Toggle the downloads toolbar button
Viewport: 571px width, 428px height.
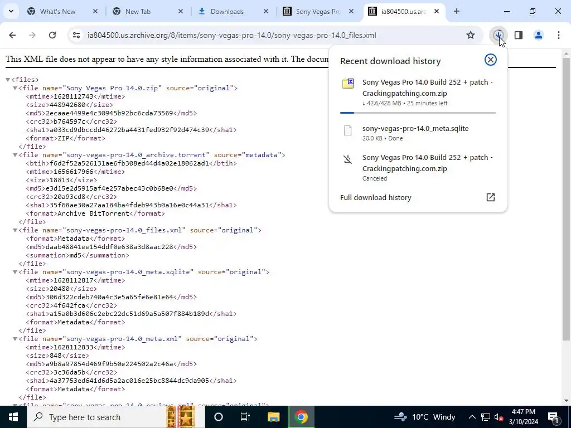498,35
